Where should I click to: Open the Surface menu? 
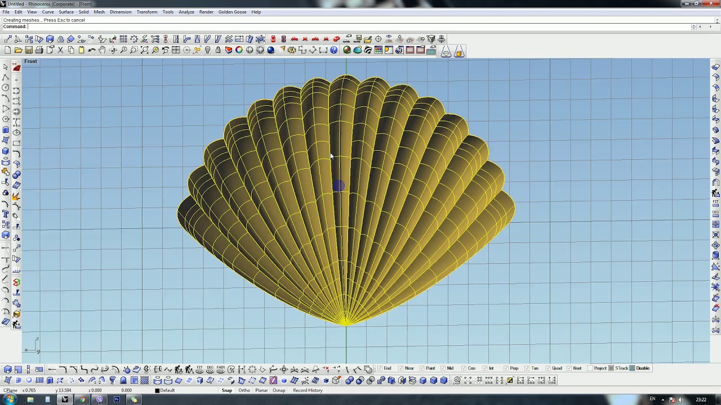click(66, 12)
